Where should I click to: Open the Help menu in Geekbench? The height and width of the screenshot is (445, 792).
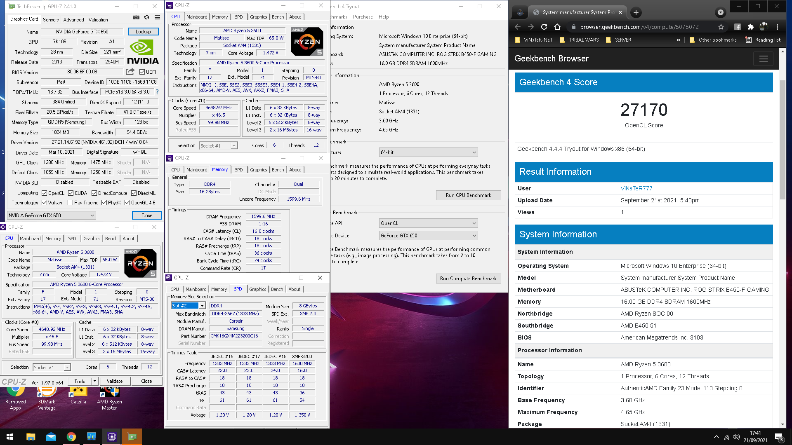384,17
